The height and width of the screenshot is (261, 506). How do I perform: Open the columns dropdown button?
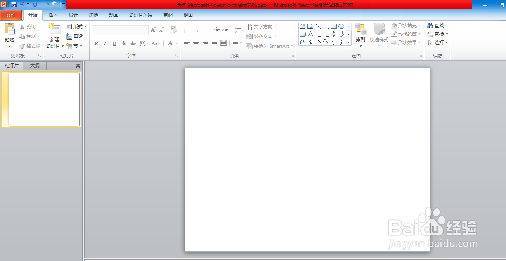[237, 43]
